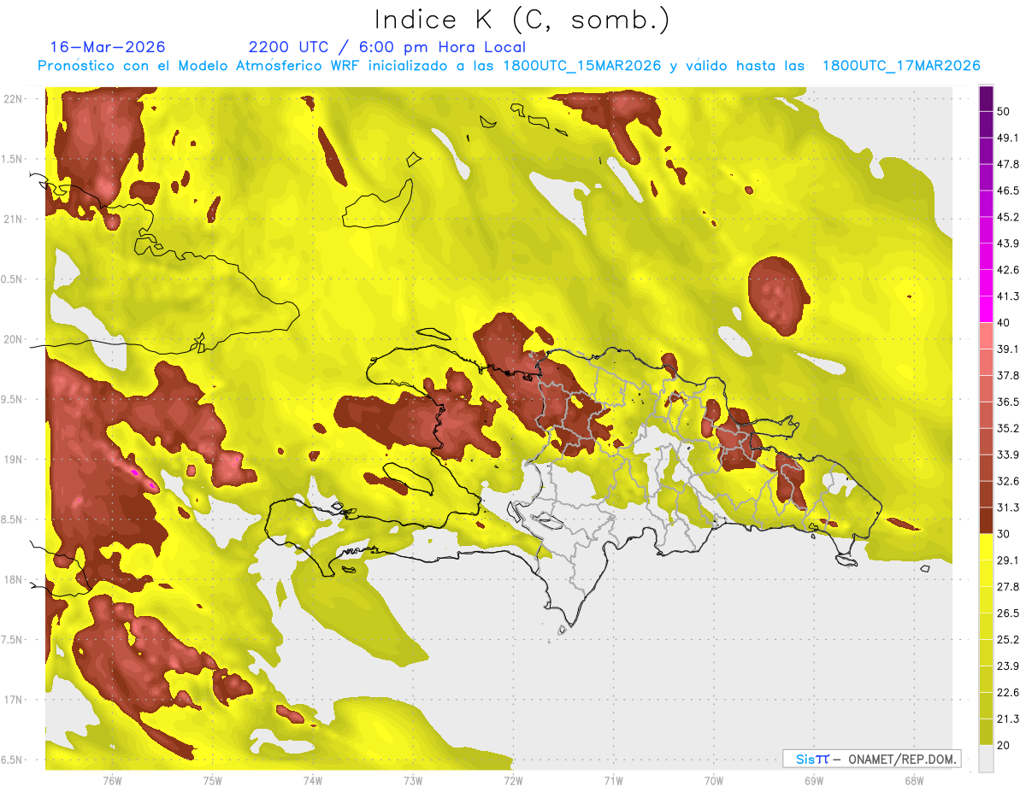Click the '73W' longitude label
The width and height of the screenshot is (1026, 792).
tap(413, 780)
